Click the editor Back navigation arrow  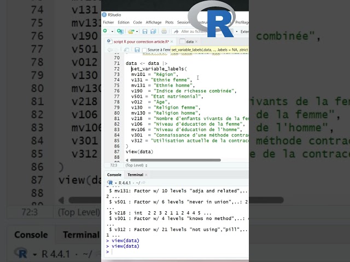tap(109, 50)
